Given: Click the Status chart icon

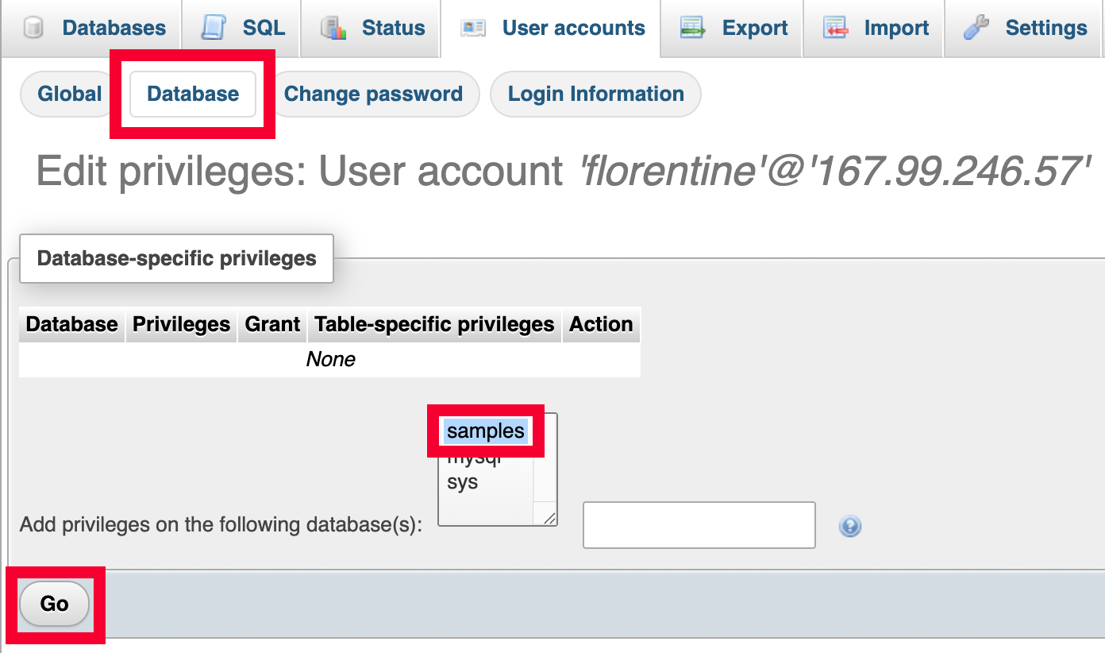Looking at the screenshot, I should pyautogui.click(x=334, y=29).
